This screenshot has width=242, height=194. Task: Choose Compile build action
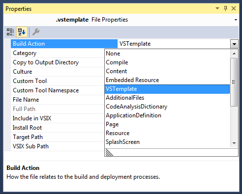pyautogui.click(x=167, y=62)
